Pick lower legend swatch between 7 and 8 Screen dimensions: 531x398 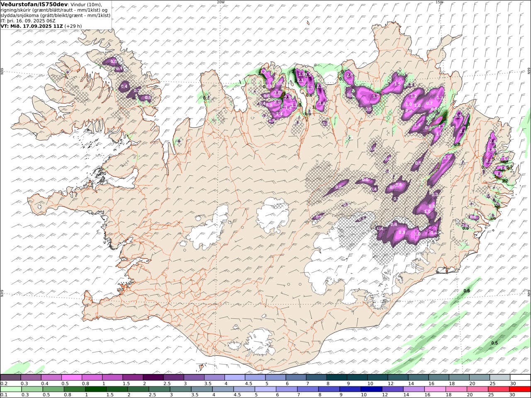tap(307, 389)
